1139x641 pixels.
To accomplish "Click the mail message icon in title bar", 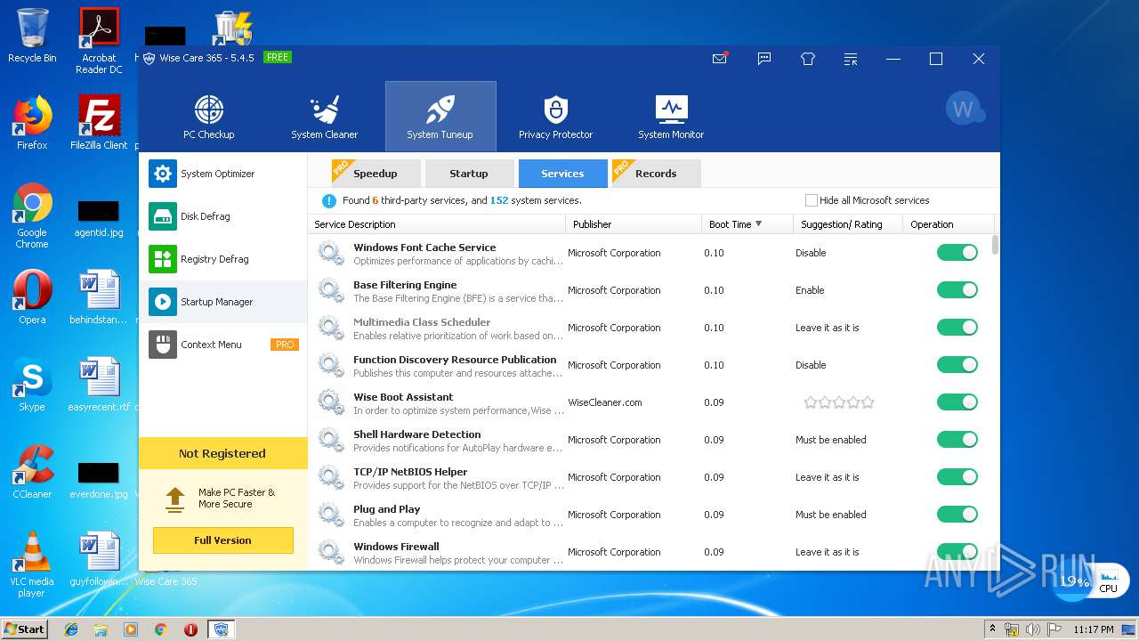I will point(720,59).
